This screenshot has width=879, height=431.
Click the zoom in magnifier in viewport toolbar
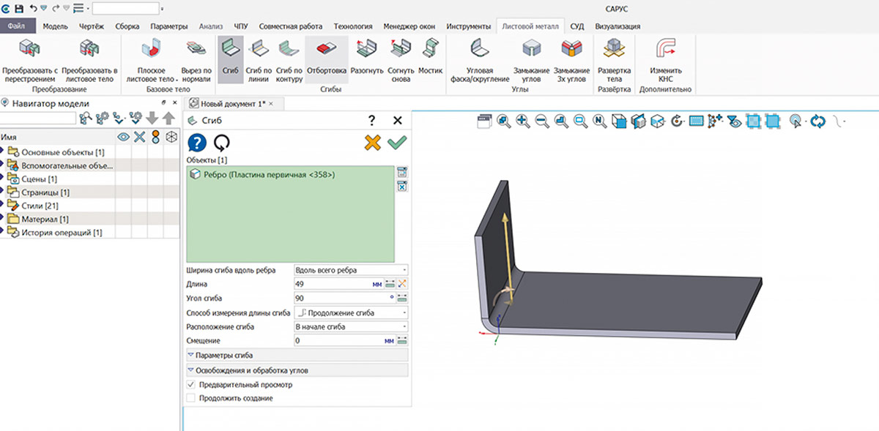(523, 121)
